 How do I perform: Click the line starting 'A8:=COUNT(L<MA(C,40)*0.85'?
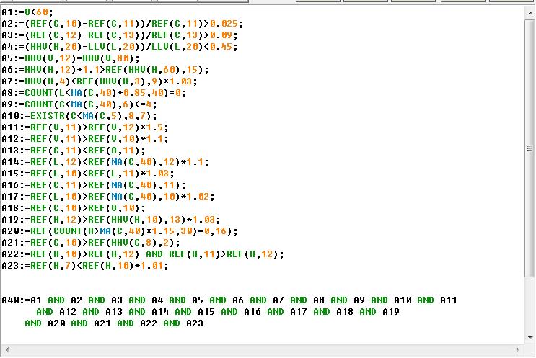point(94,93)
